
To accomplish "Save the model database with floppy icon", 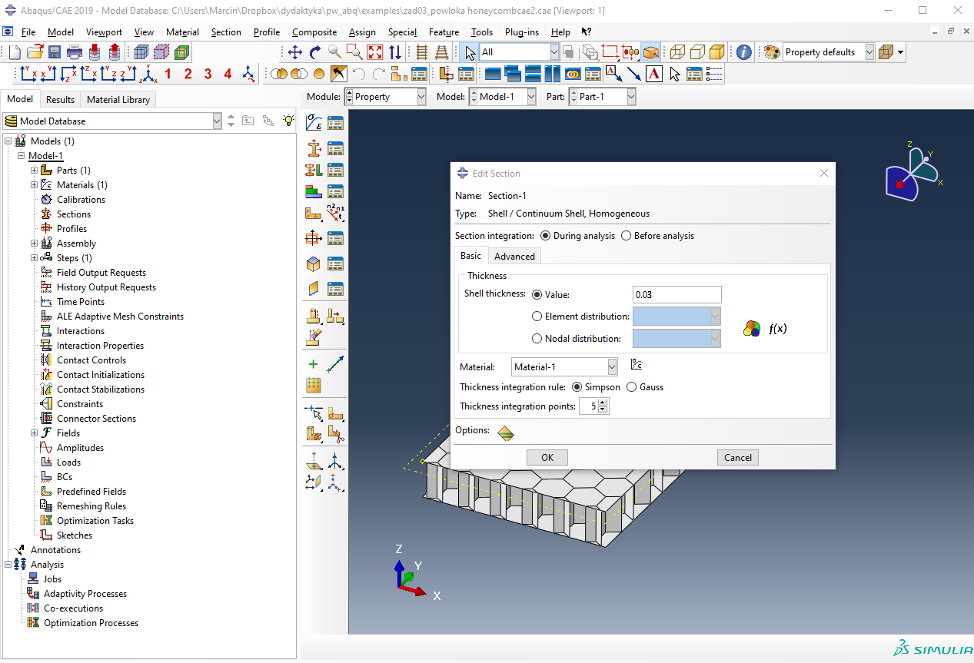I will pos(55,52).
